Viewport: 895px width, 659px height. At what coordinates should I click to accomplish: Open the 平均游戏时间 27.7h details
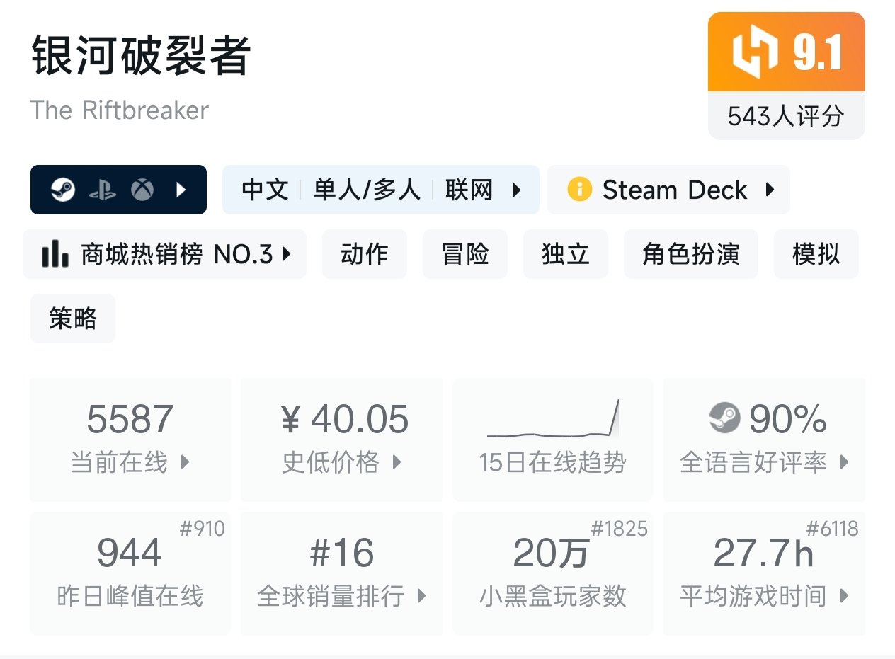tap(764, 573)
